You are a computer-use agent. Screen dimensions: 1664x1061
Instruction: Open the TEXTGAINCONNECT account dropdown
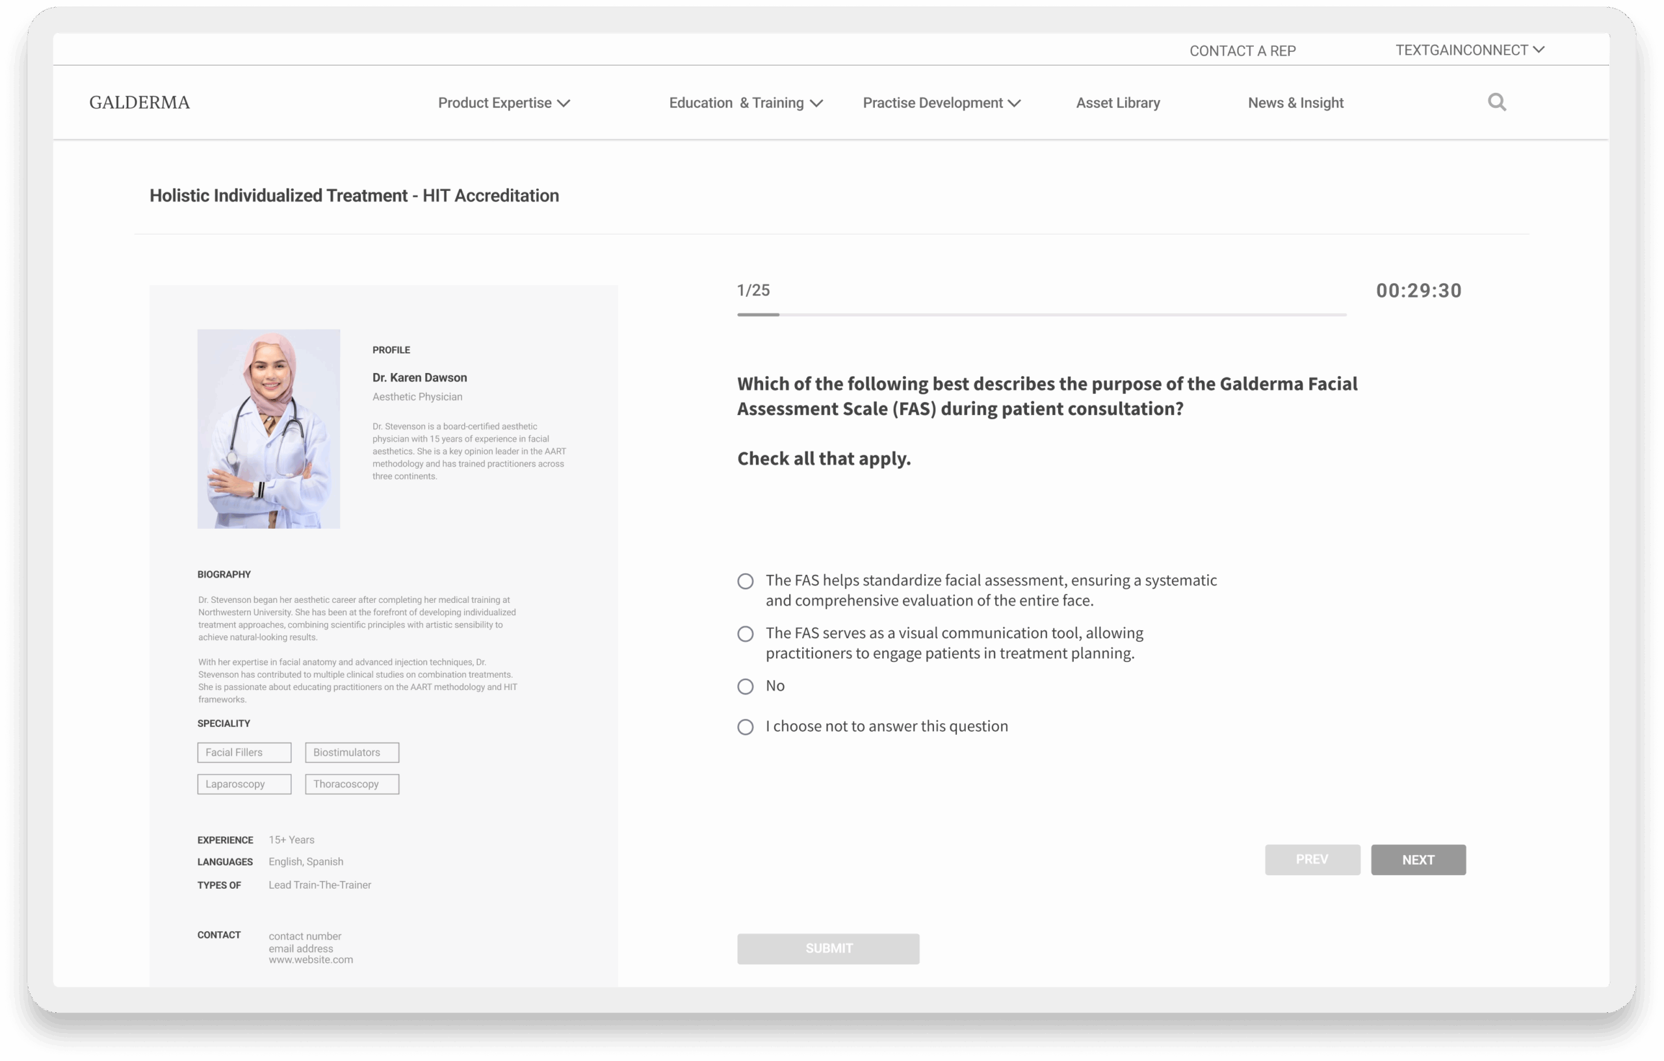pyautogui.click(x=1470, y=50)
